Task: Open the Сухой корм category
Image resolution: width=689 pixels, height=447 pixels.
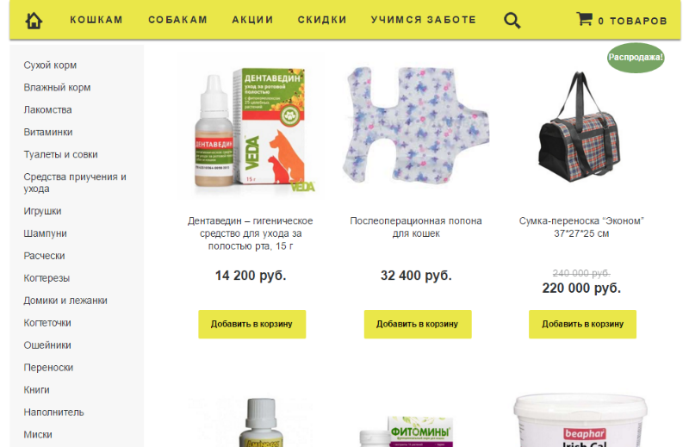Action: coord(50,65)
